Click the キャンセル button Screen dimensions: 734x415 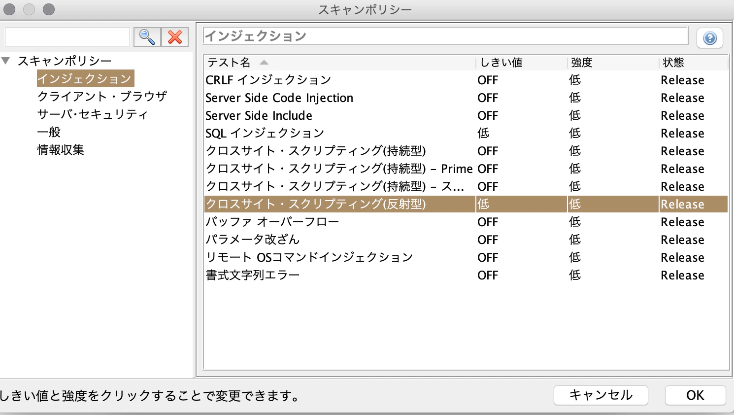(601, 395)
